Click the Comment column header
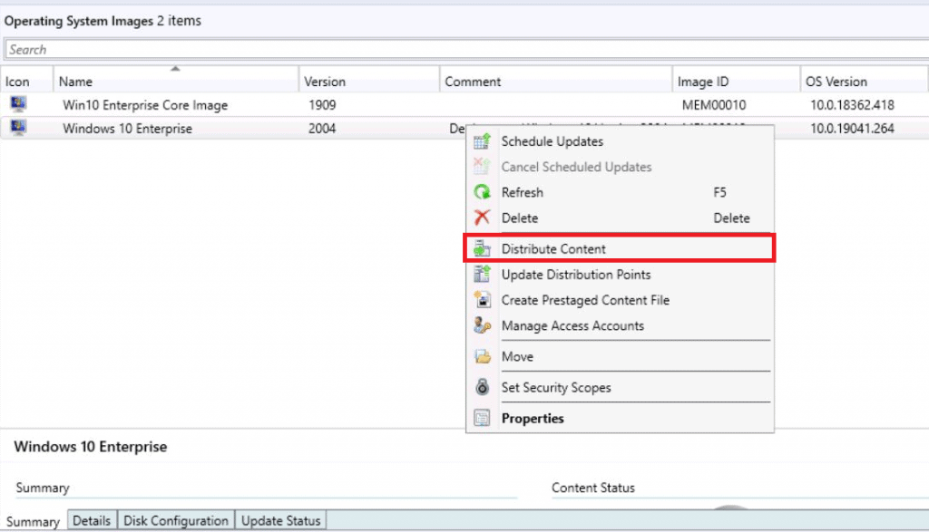 tap(556, 81)
